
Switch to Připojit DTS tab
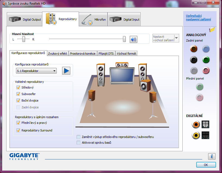point(106,54)
